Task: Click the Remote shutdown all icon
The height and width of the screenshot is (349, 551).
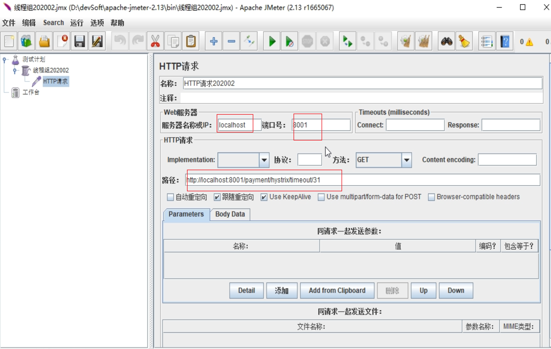Action: (x=383, y=42)
